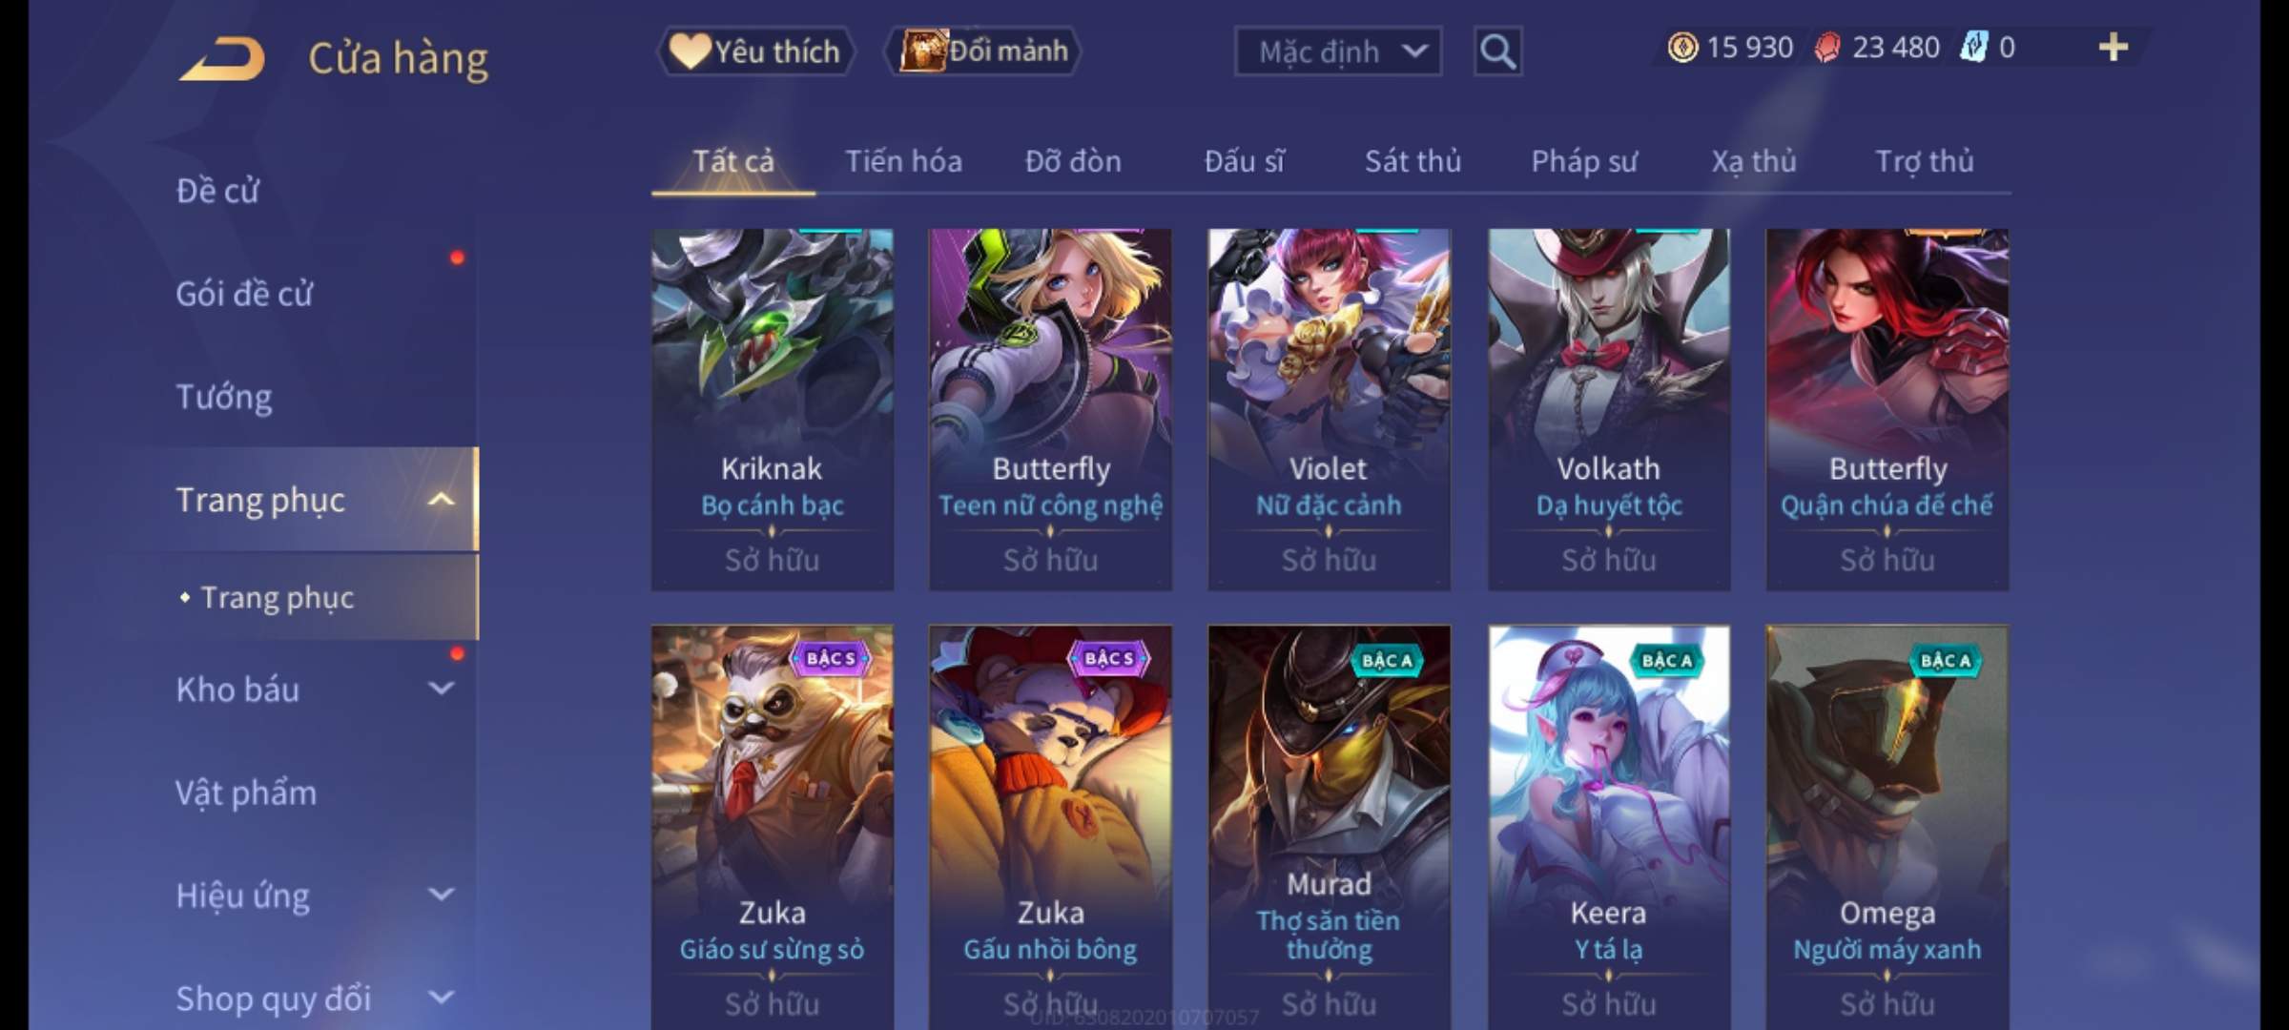
Task: Select Keera Y tá lạ skin card
Action: pyautogui.click(x=1608, y=828)
